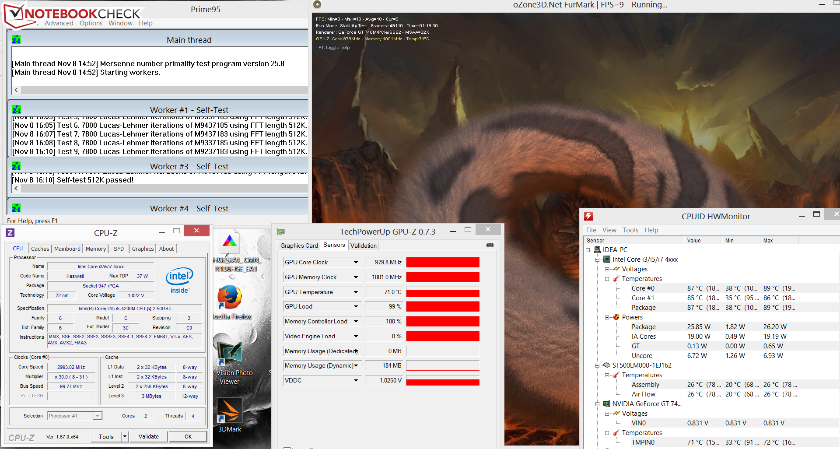This screenshot has height=449, width=840.
Task: Click the OK button in CPU-Z
Action: [188, 436]
